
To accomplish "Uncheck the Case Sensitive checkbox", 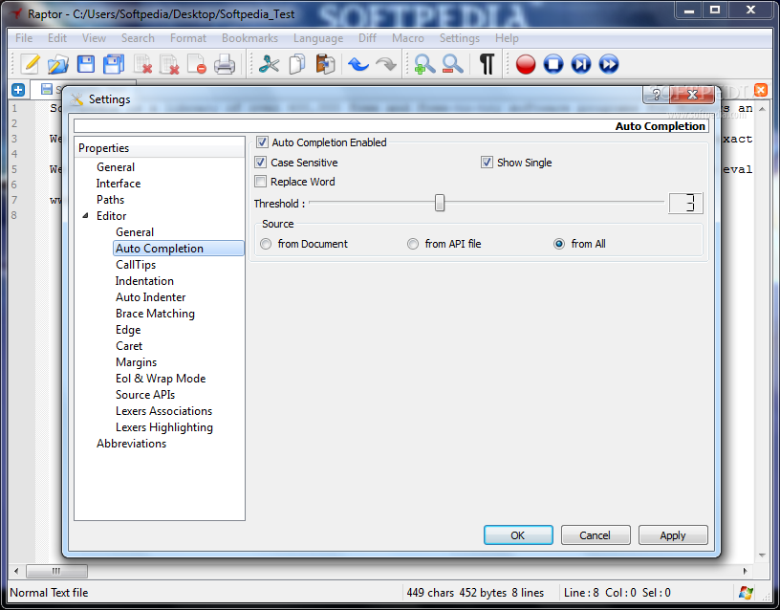I will [x=260, y=163].
